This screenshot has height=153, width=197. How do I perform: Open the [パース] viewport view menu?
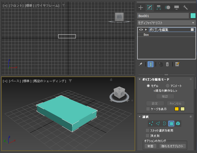point(15,81)
